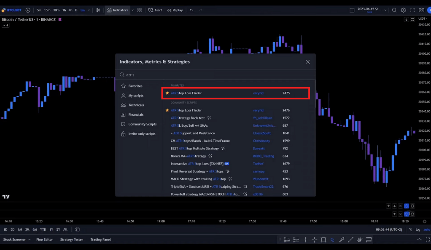Open the go-to-date calendar icon
This screenshot has height=250, width=431.
pyautogui.click(x=78, y=229)
